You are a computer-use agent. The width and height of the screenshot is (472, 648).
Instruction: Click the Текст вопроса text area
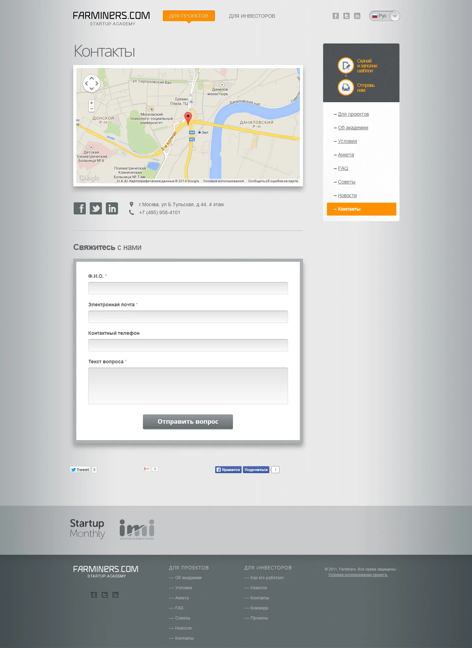188,386
